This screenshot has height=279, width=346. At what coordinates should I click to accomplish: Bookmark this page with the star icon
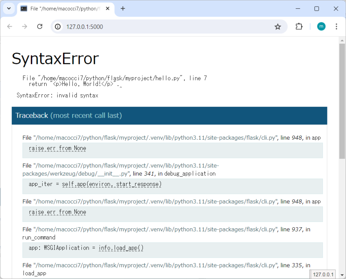click(277, 27)
